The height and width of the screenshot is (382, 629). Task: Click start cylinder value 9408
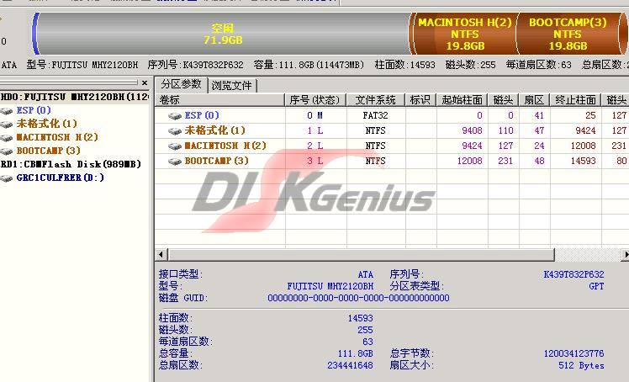pyautogui.click(x=472, y=130)
